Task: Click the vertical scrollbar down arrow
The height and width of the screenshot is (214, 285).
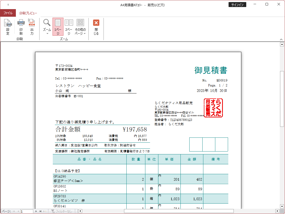Action: pos(282,206)
